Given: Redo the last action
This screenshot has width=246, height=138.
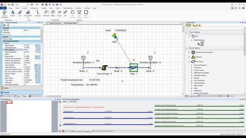Looking at the screenshot, I should click(x=37, y=5).
